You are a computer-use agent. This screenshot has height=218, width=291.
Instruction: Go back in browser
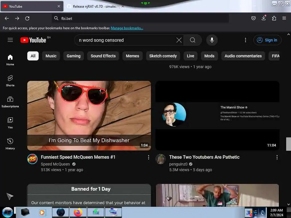click(x=7, y=18)
